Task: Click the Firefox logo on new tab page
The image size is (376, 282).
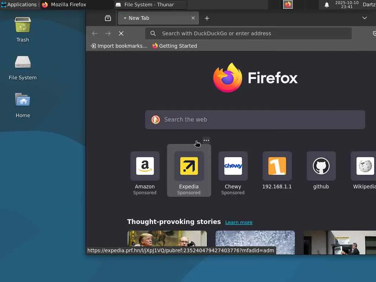Action: coord(255,78)
